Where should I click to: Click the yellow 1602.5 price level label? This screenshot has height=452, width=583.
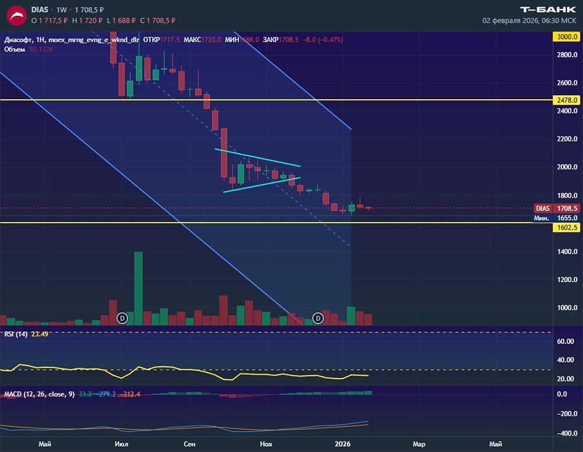[567, 227]
